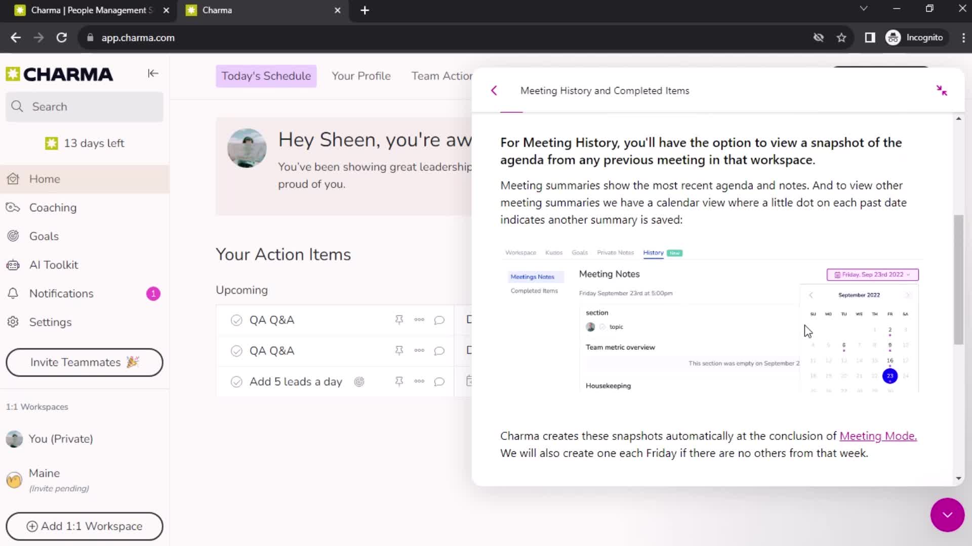Image resolution: width=972 pixels, height=546 pixels.
Task: Pin the Add 5 leads a day item
Action: (399, 382)
